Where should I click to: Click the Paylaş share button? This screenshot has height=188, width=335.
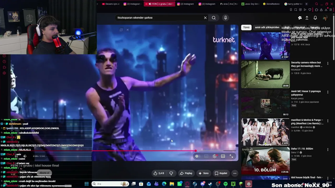pyautogui.click(x=186, y=173)
